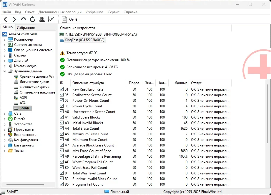The height and width of the screenshot is (195, 271).
Task: Click the Компьютер monitor icon
Action: 10,39
